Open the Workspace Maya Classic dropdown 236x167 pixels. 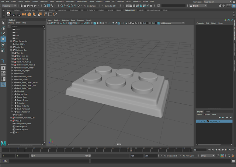point(218,2)
